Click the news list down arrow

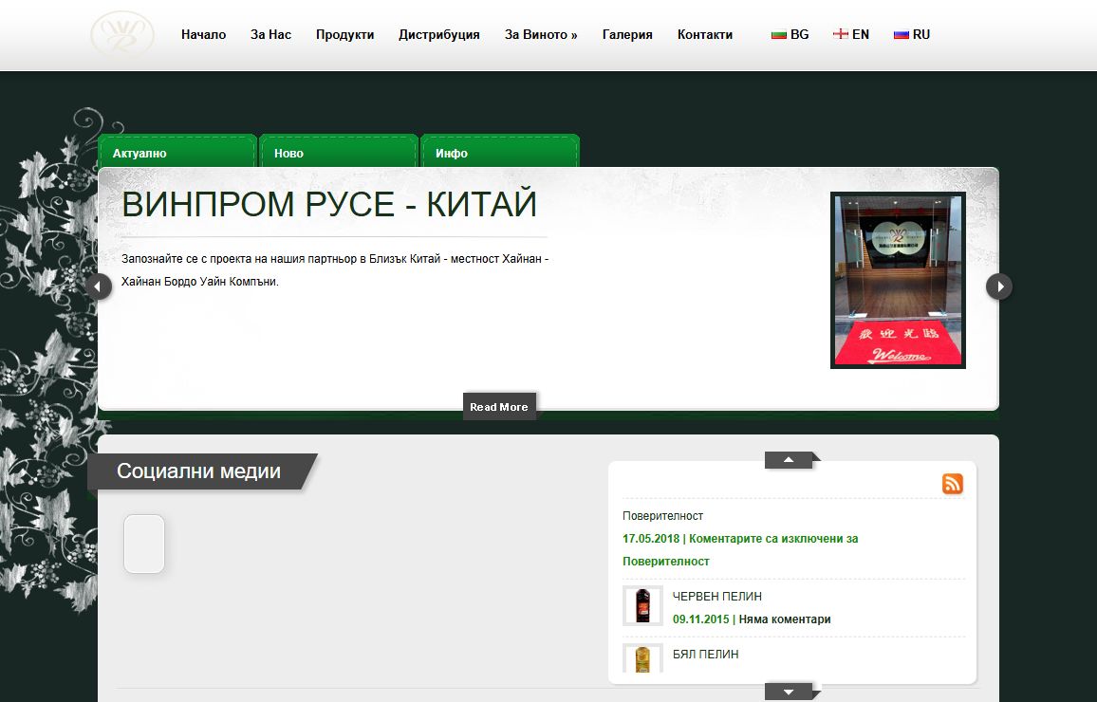[x=790, y=692]
